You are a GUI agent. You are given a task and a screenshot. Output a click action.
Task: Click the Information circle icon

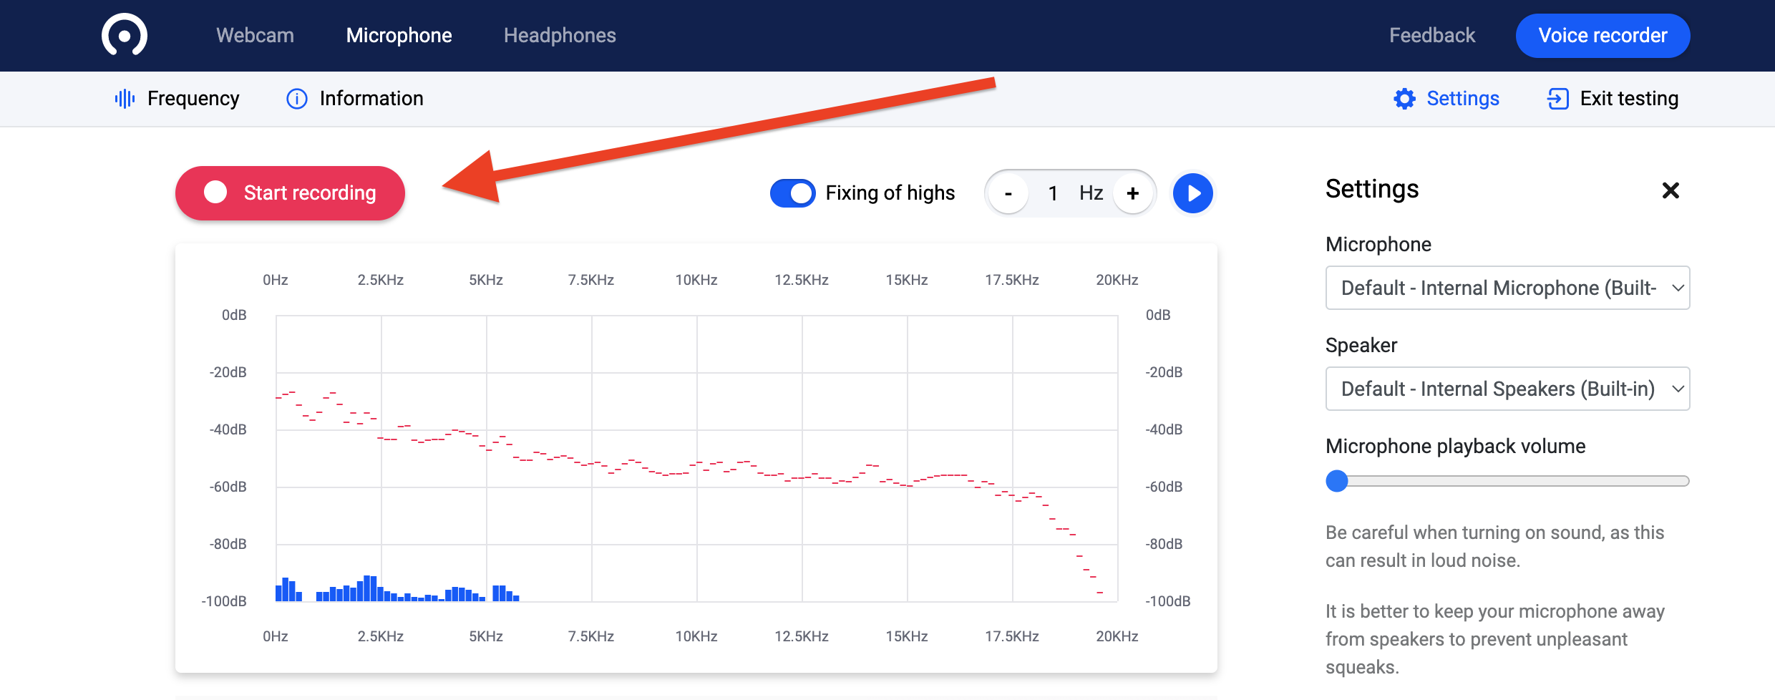(x=296, y=99)
